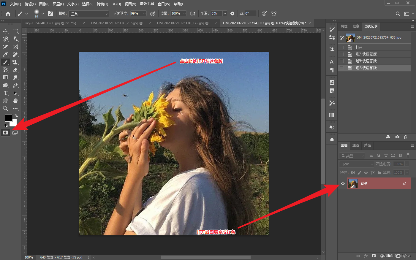Screen dimensions: 416x260
Task: Open the 图像(I) menu
Action: point(44,4)
